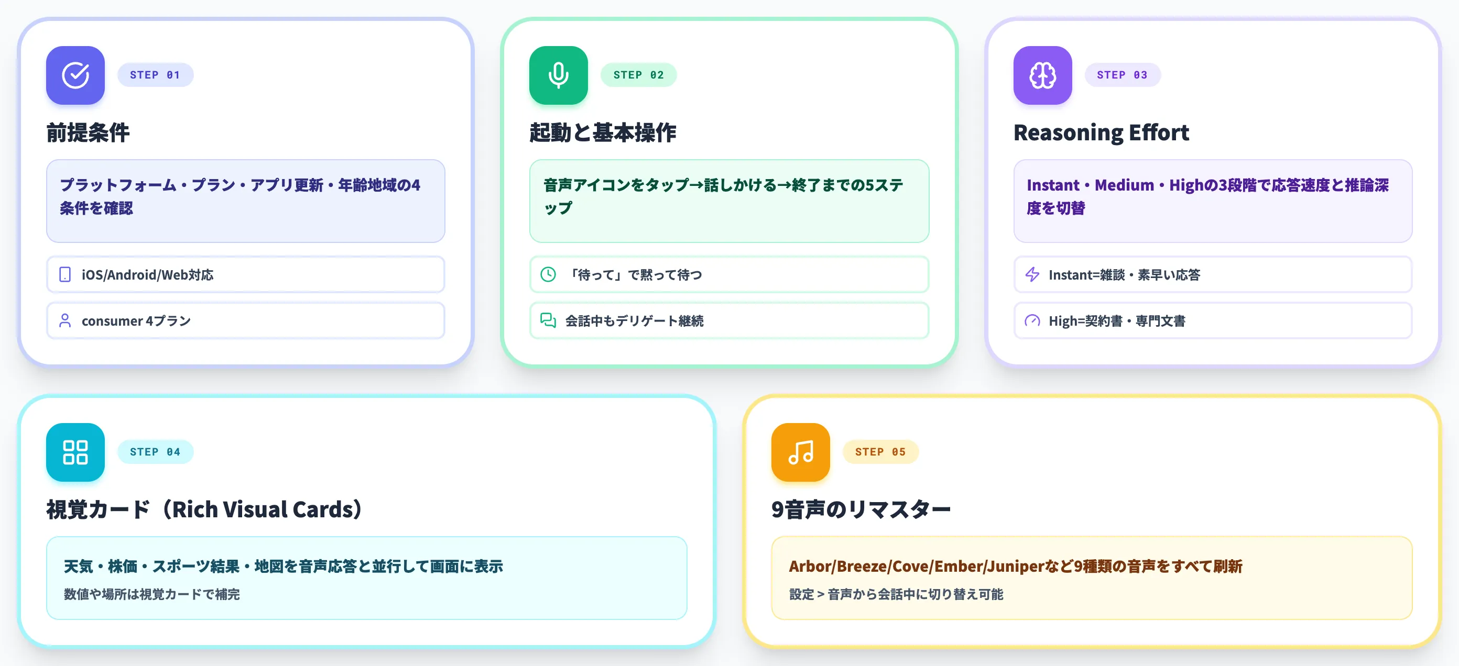Click the Arbor/Breeze/Cove/Ember/Juniper summary text
The height and width of the screenshot is (666, 1459).
click(1016, 567)
